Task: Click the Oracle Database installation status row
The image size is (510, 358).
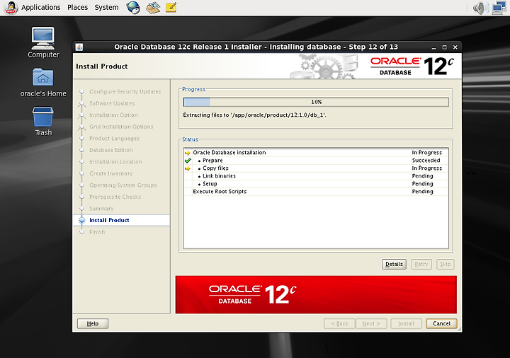Action: coord(316,153)
